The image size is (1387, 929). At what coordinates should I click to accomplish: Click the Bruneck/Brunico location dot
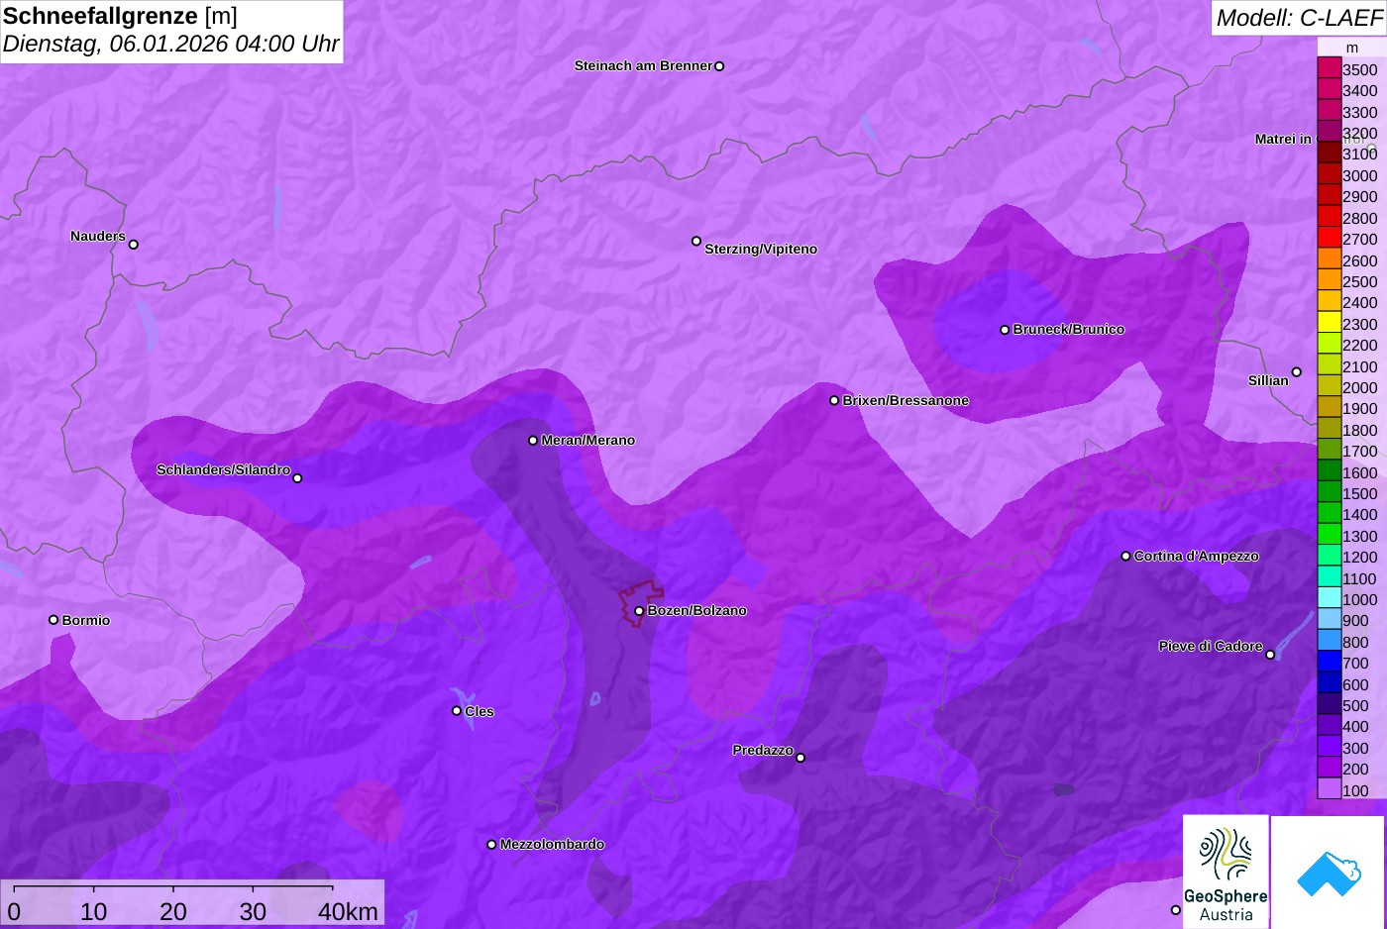point(1005,330)
